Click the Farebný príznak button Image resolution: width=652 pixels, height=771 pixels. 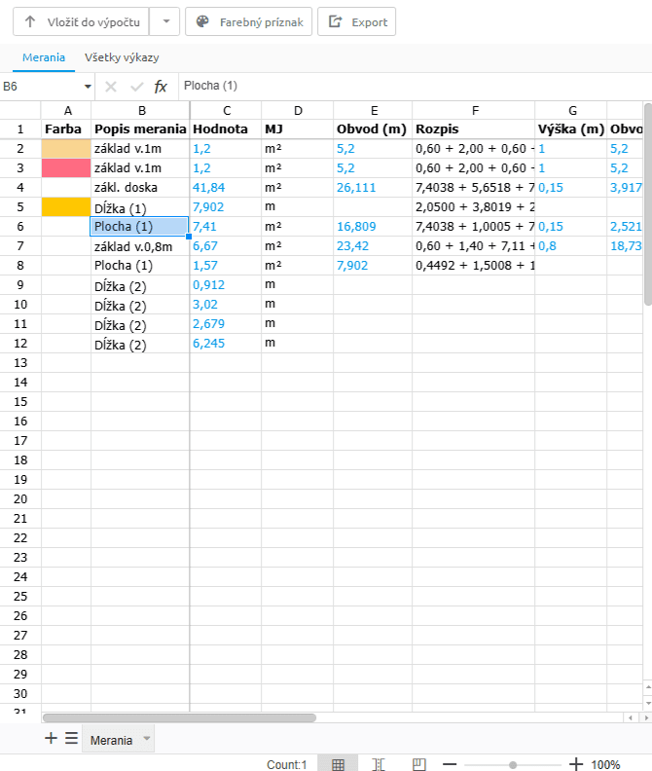coord(249,21)
